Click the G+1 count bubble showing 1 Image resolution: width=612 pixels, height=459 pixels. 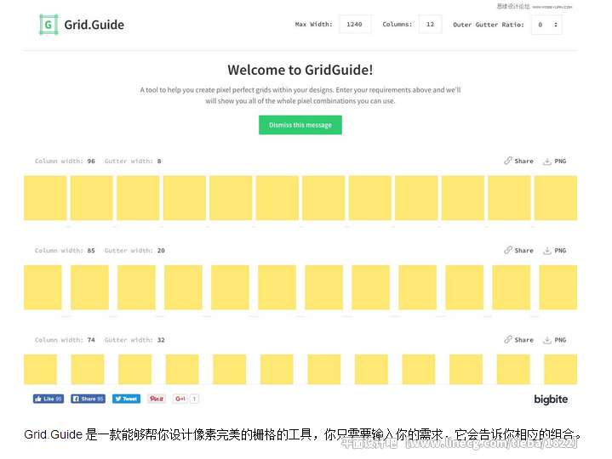[194, 399]
